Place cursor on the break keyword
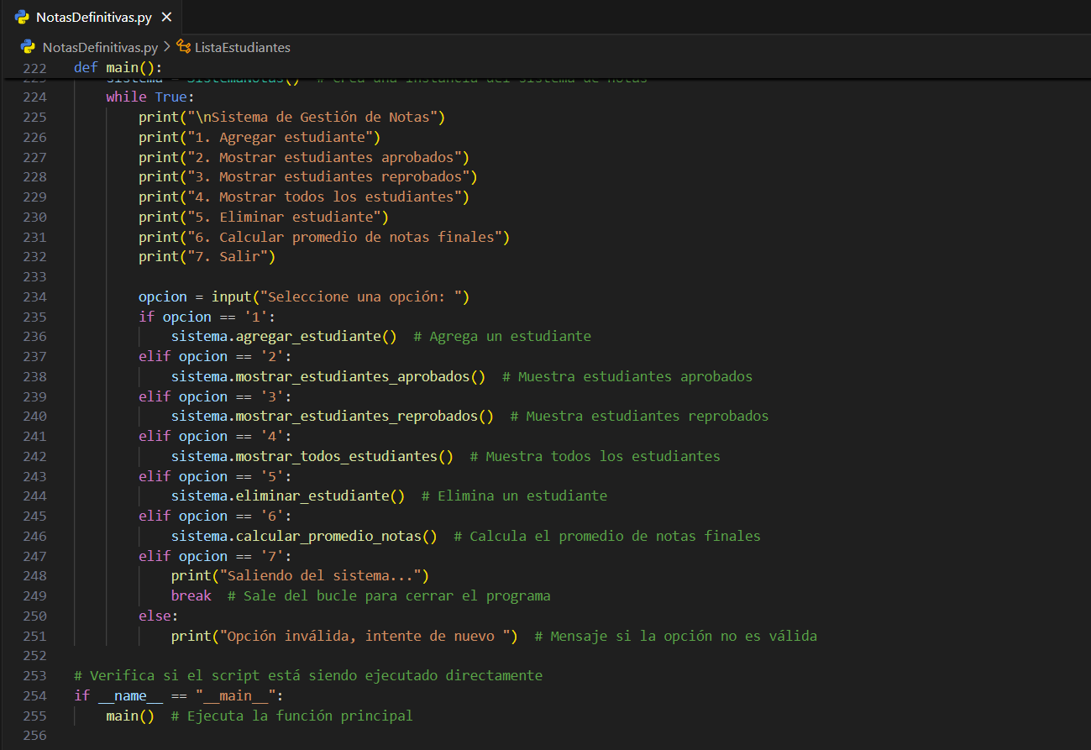Viewport: 1091px width, 750px height. click(191, 595)
